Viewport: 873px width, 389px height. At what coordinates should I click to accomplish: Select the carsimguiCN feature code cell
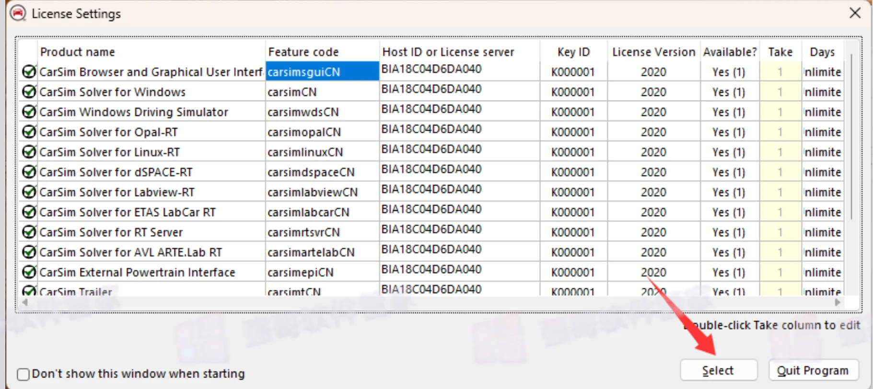(x=322, y=72)
